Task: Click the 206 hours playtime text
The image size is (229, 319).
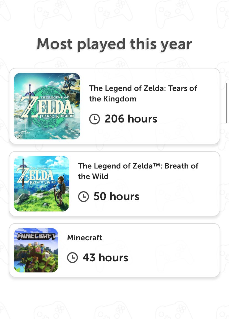Action: point(131,119)
